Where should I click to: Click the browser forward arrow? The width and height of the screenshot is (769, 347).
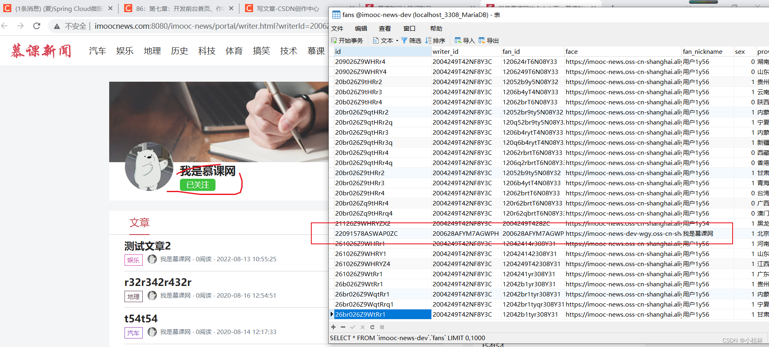click(x=20, y=26)
